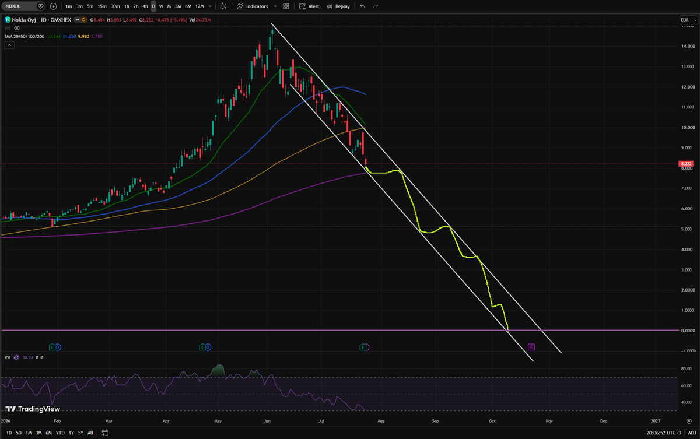Click the compare or add symbol plus icon
The height and width of the screenshot is (439, 700).
pyautogui.click(x=54, y=6)
